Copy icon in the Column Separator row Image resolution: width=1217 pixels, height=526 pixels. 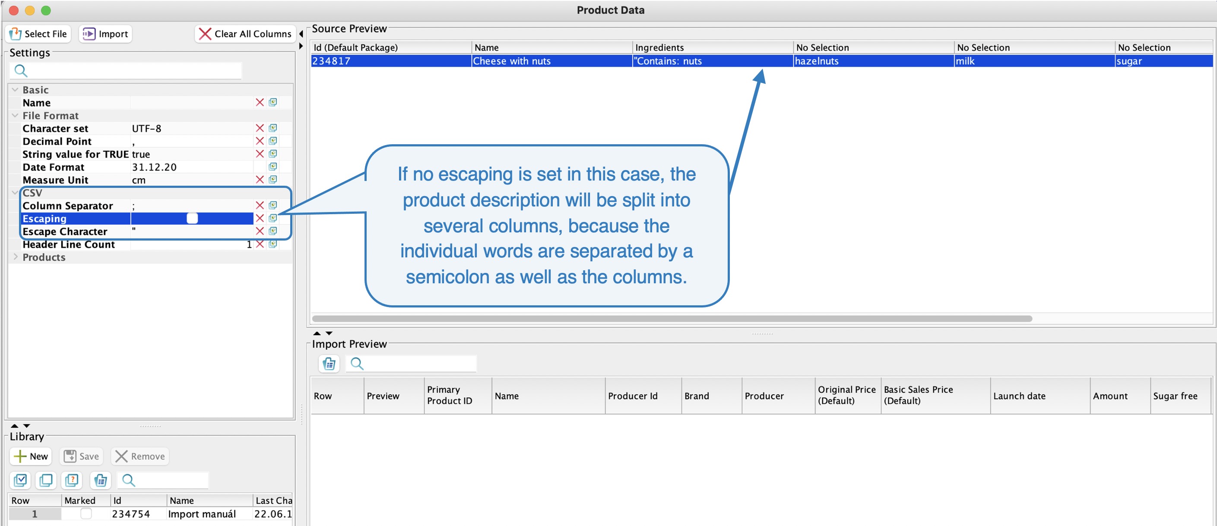point(273,206)
